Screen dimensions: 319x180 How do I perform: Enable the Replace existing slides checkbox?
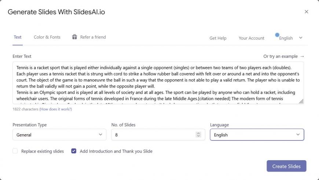click(15, 151)
